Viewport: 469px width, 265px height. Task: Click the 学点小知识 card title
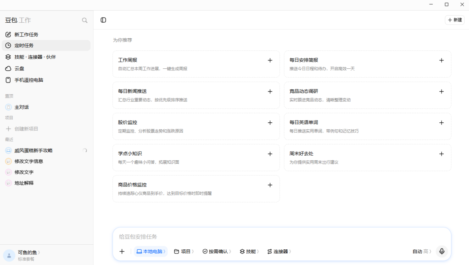[130, 154]
